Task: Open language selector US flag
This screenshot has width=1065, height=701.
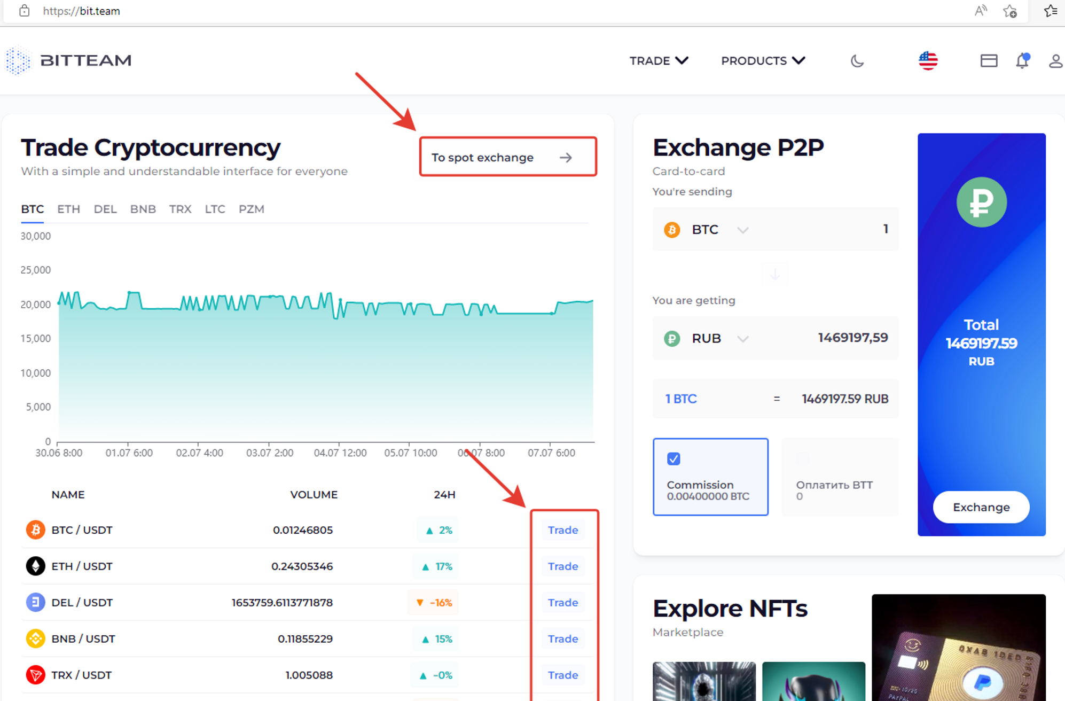Action: 928,60
